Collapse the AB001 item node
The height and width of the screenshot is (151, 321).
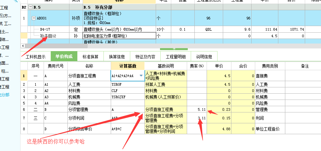click(34, 18)
